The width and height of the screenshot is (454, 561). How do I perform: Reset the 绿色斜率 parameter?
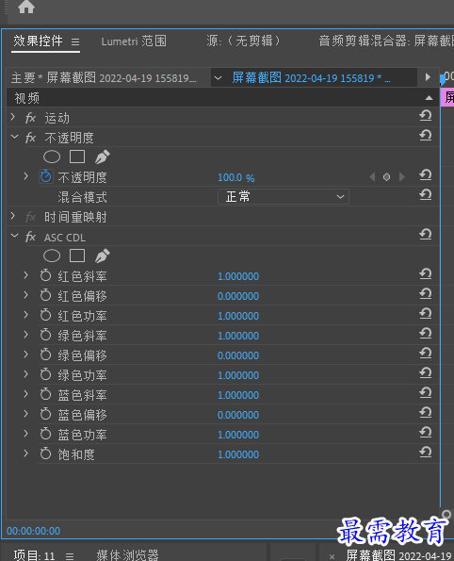pyautogui.click(x=426, y=334)
